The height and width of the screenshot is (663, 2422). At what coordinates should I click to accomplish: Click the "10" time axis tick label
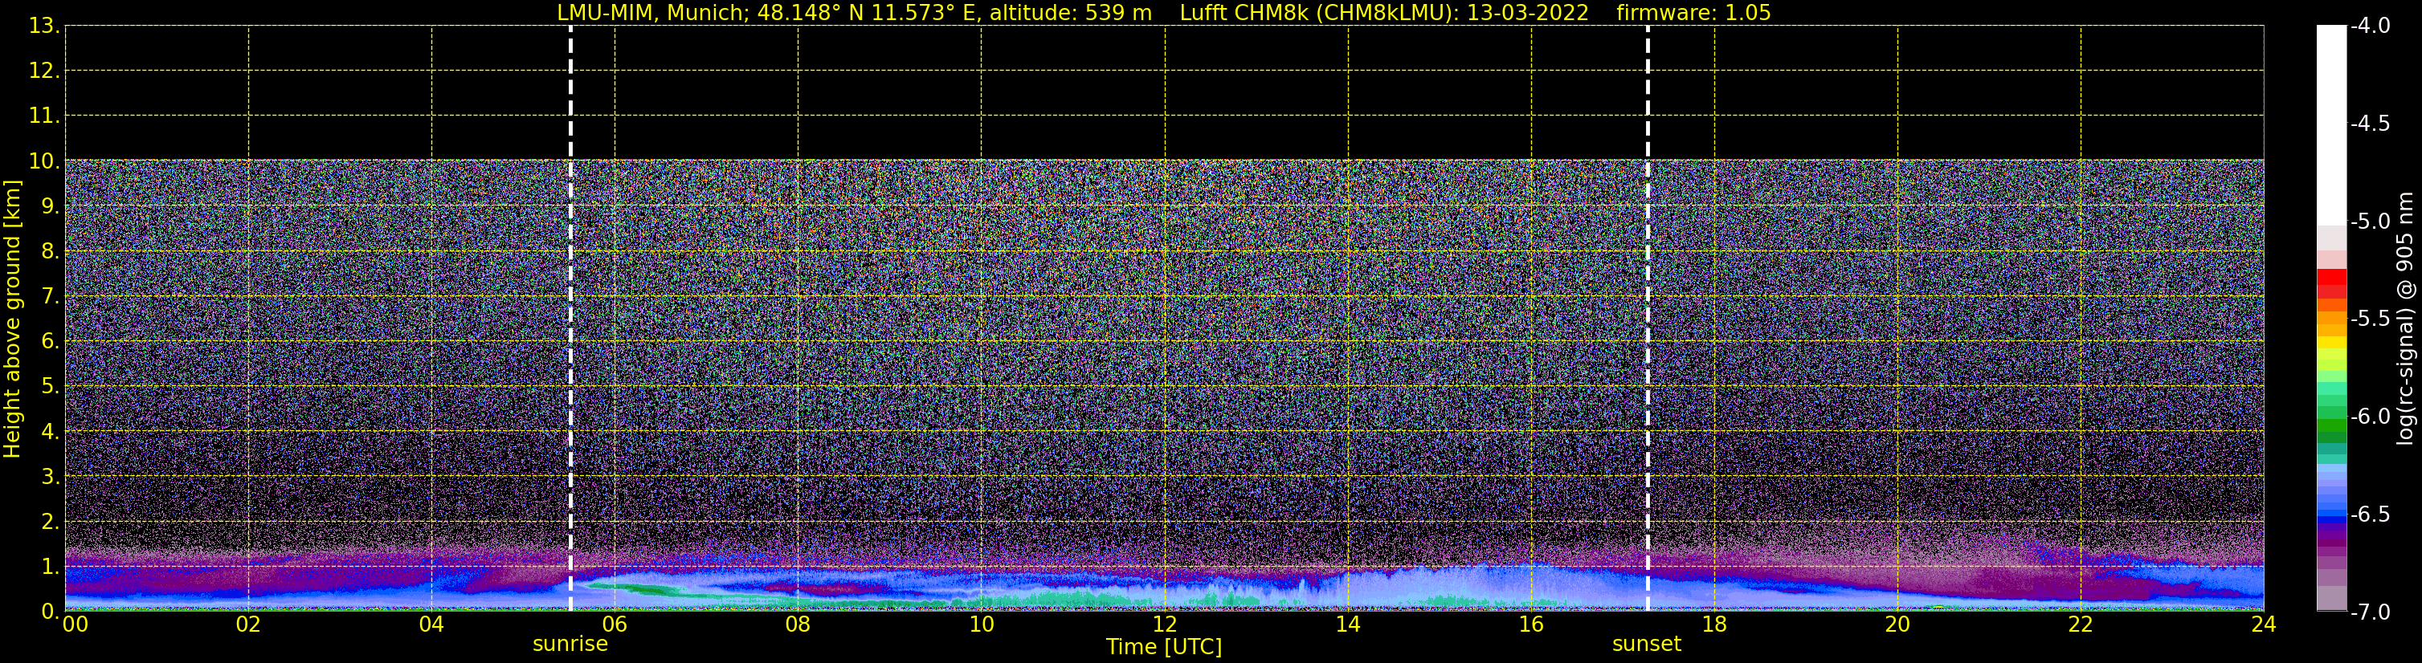(982, 625)
